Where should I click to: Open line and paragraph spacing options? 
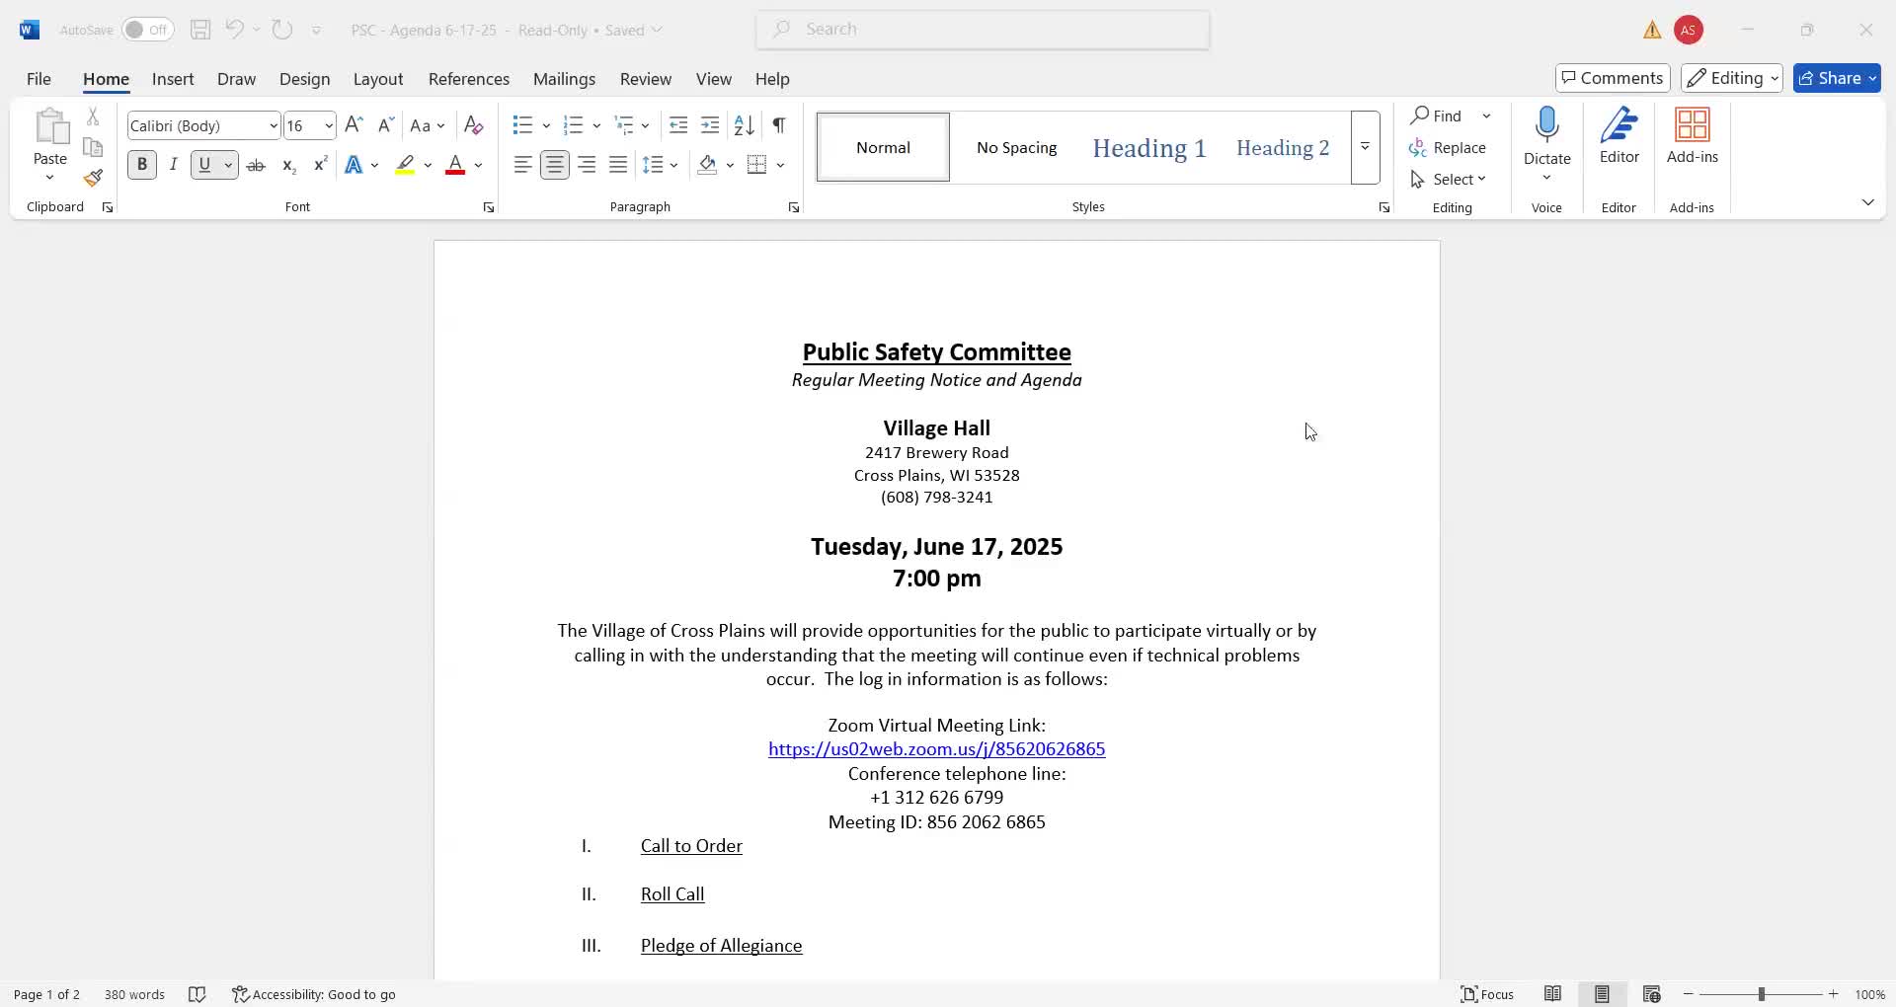pos(660,165)
